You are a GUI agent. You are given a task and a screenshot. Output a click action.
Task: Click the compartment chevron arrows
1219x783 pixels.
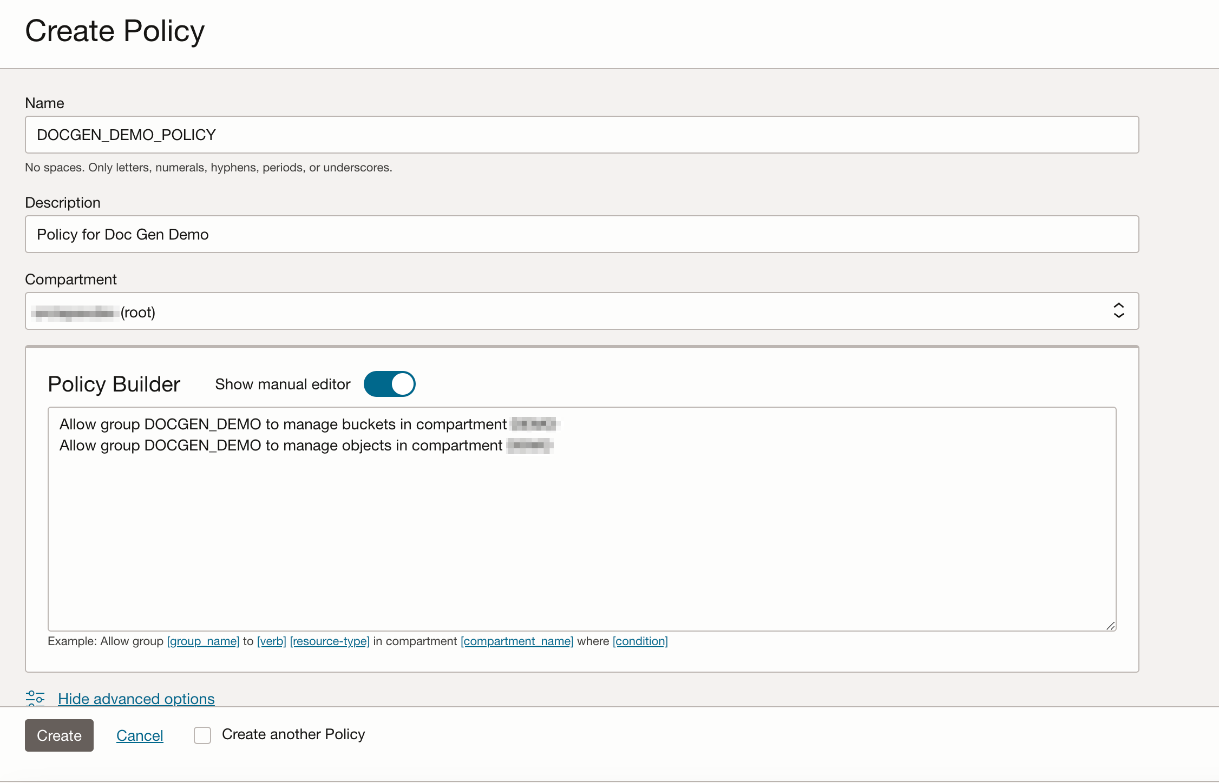[1119, 311]
